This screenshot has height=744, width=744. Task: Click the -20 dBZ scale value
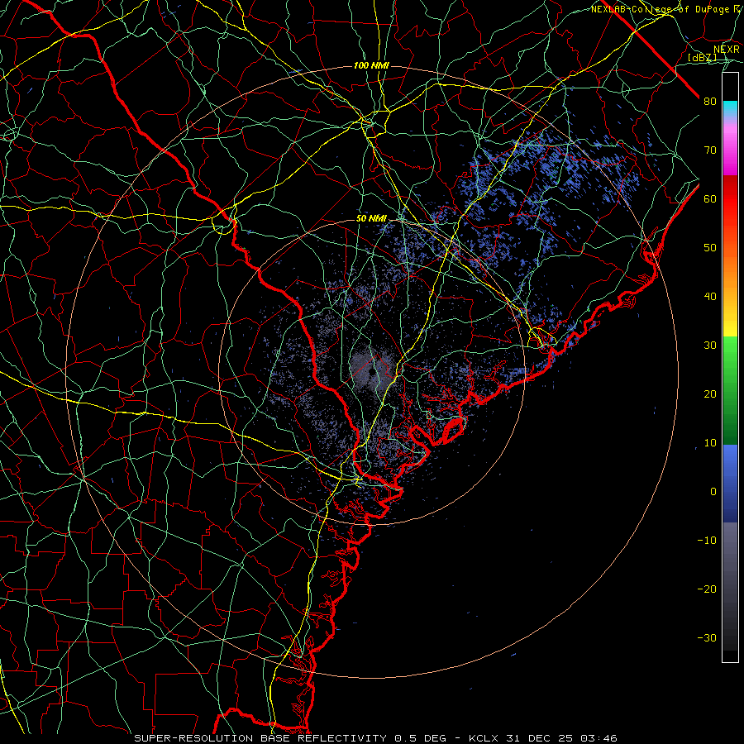(x=707, y=589)
